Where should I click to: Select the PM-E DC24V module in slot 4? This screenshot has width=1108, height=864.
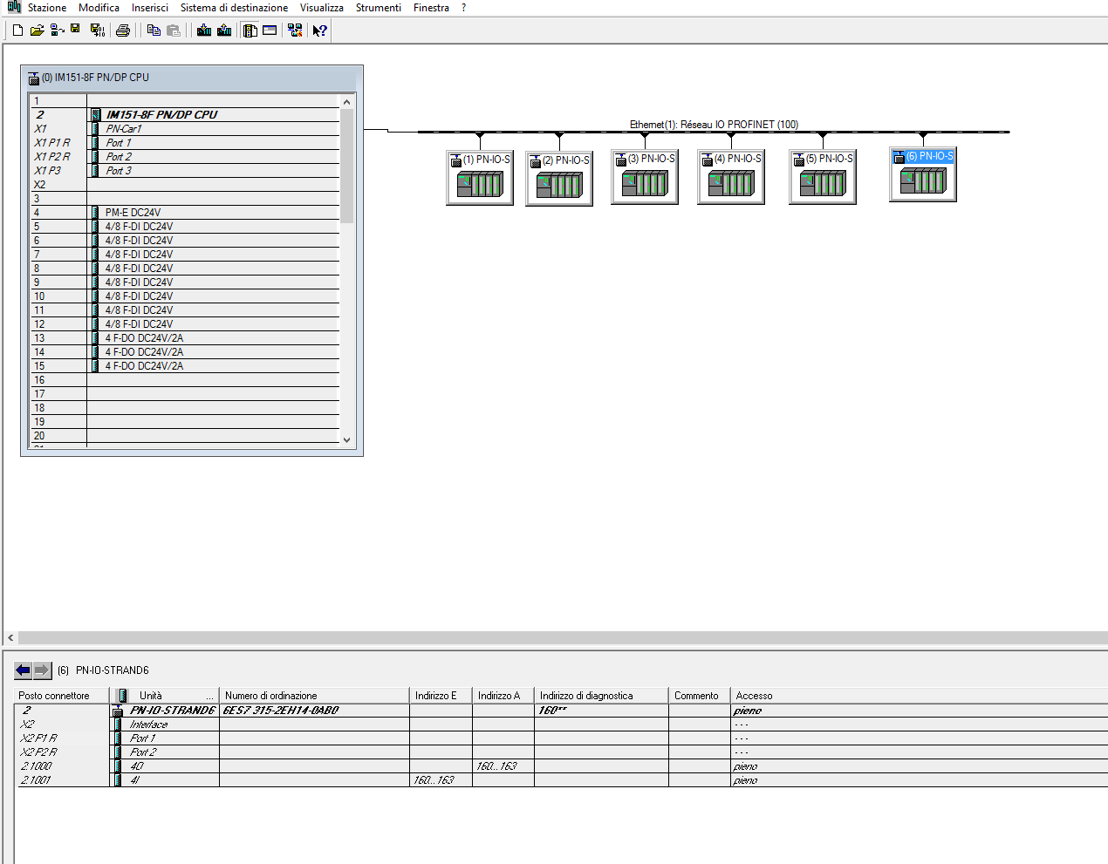[184, 213]
